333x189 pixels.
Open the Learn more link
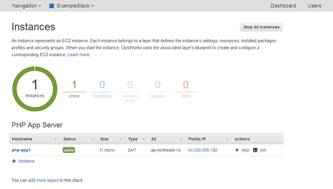tap(79, 55)
